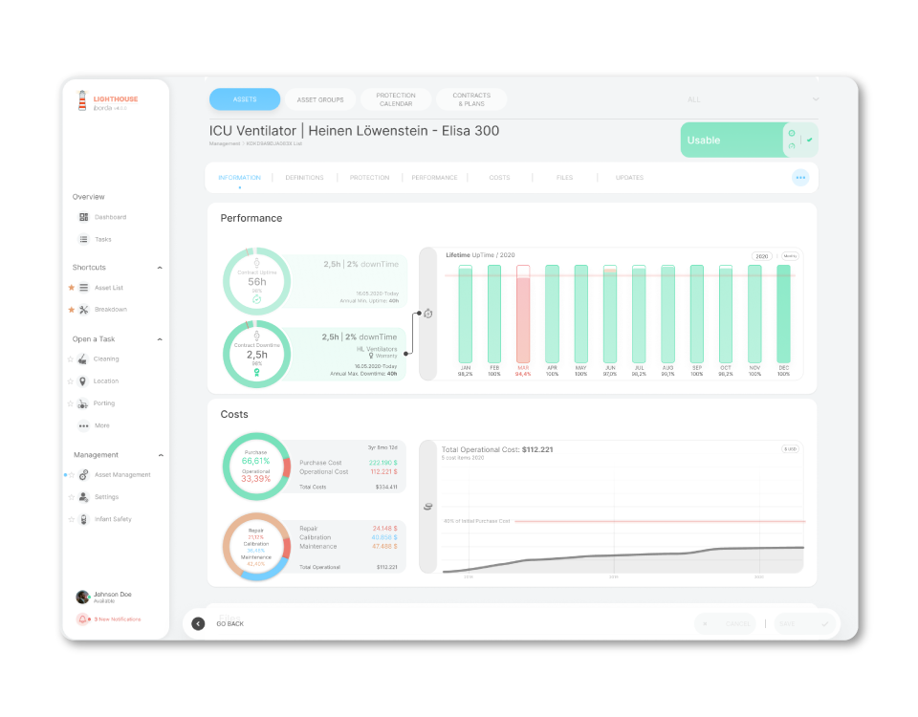Toggle favorite star for Settings

[72, 497]
